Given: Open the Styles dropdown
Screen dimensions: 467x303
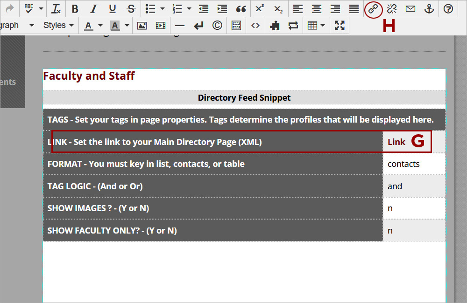Looking at the screenshot, I should [56, 25].
